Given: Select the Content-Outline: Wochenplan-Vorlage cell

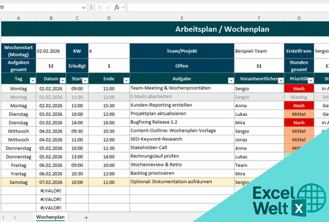Looking at the screenshot, I should (x=182, y=131).
